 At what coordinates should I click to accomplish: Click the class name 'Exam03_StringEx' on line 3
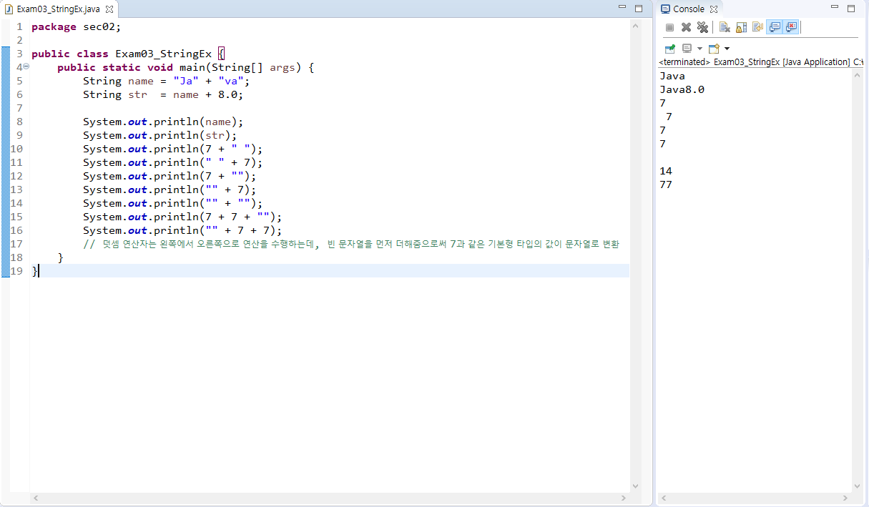[163, 54]
